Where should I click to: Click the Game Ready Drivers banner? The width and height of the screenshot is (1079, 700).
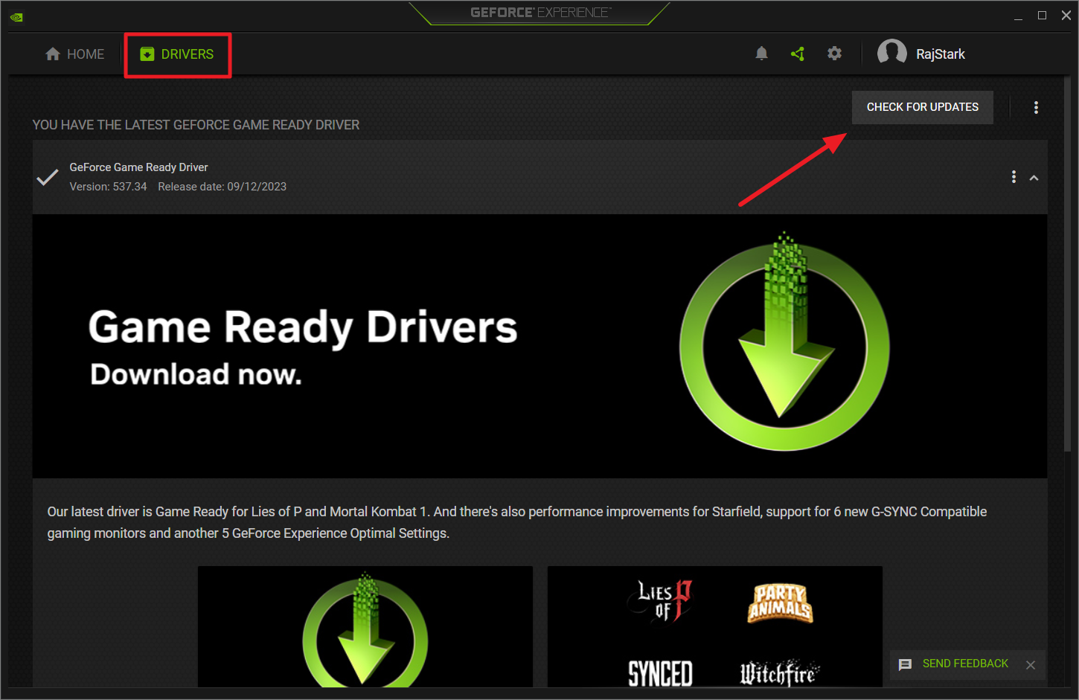[x=539, y=347]
